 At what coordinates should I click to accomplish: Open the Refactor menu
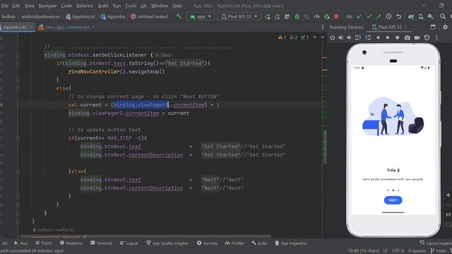coord(85,6)
